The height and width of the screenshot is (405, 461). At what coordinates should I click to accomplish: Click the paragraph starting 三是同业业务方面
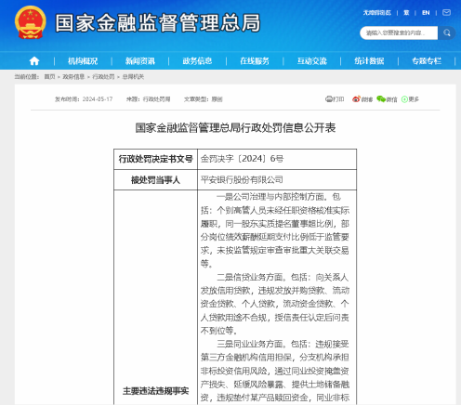click(x=275, y=371)
